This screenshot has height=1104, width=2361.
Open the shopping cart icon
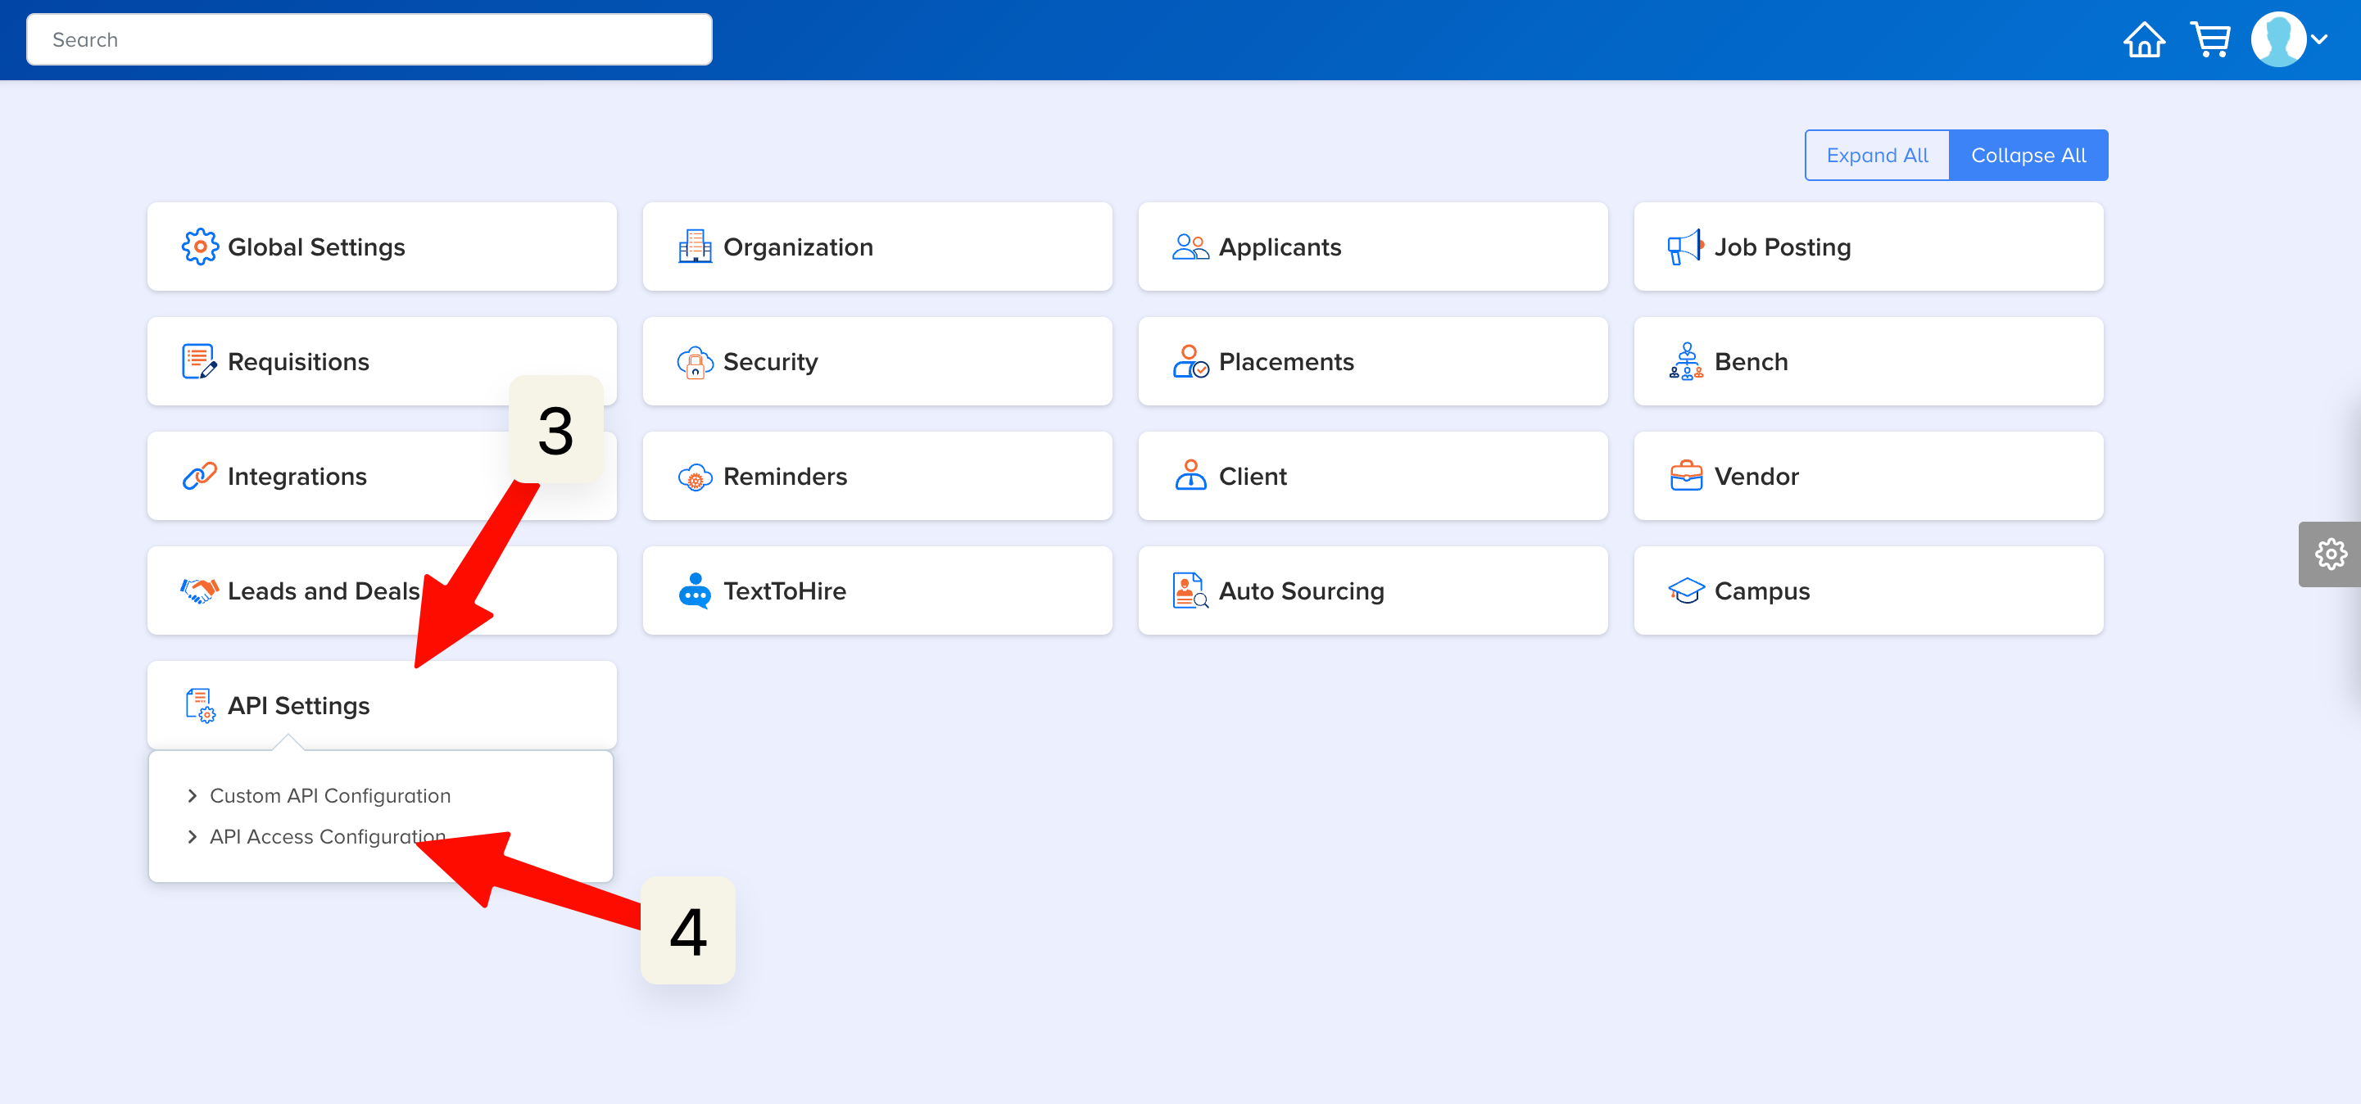coord(2209,40)
